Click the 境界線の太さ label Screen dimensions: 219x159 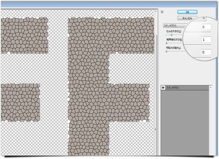174,40
